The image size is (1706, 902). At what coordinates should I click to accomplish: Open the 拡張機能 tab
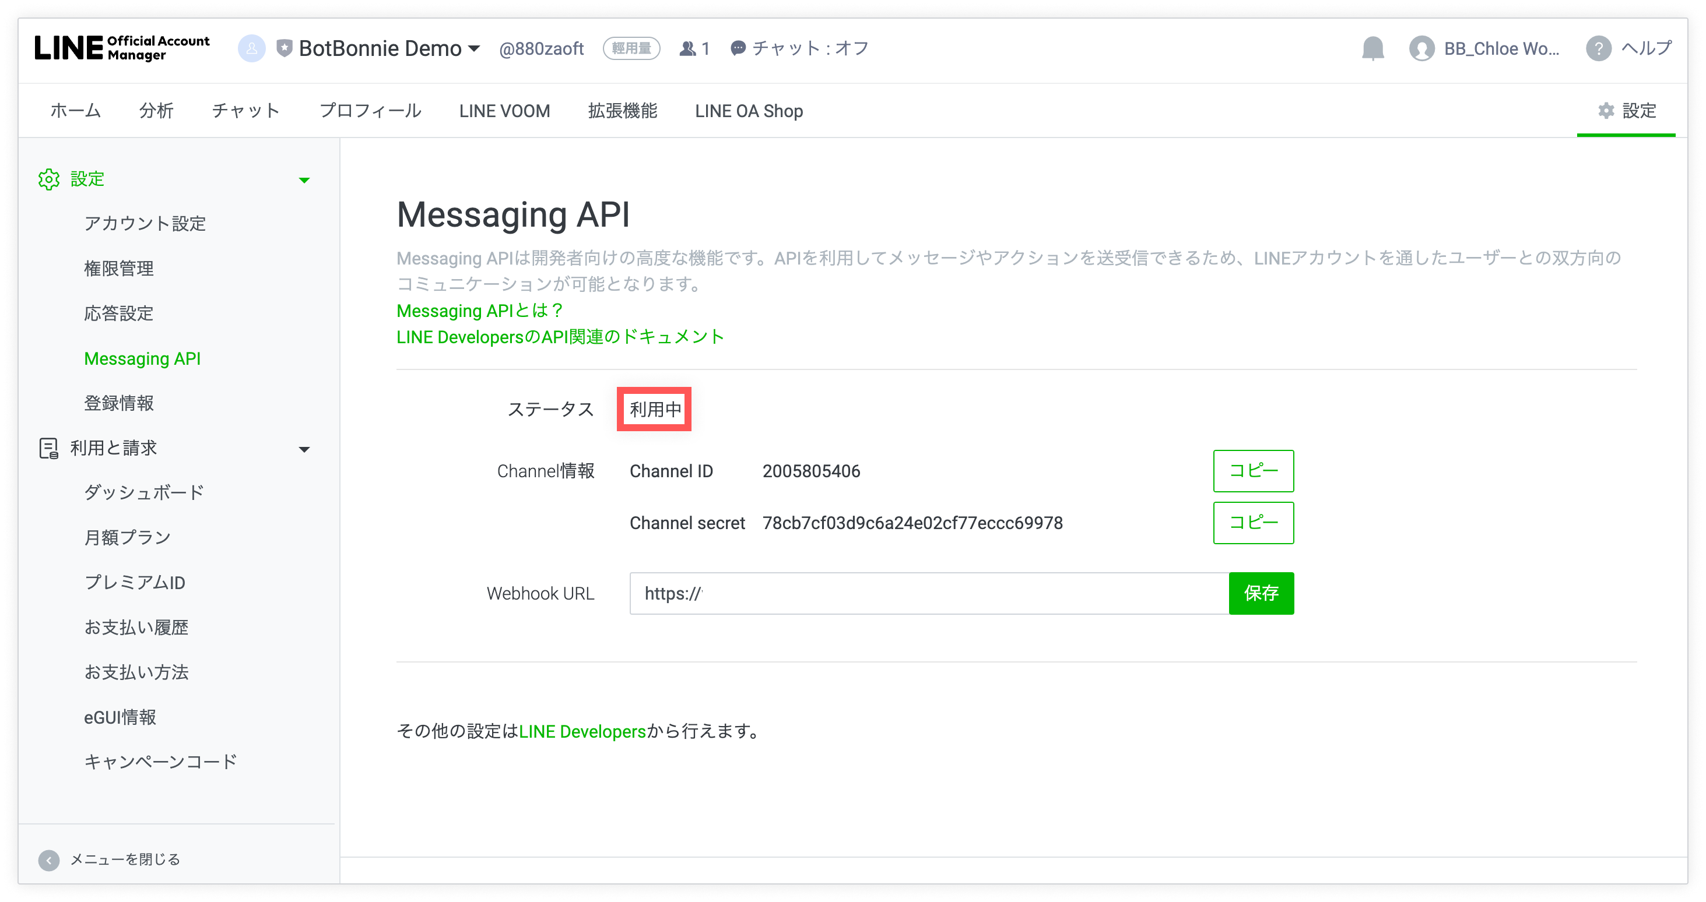[623, 111]
